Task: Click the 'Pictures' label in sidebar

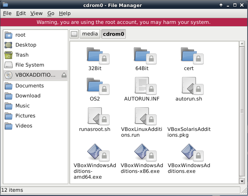Action: (x=25, y=116)
